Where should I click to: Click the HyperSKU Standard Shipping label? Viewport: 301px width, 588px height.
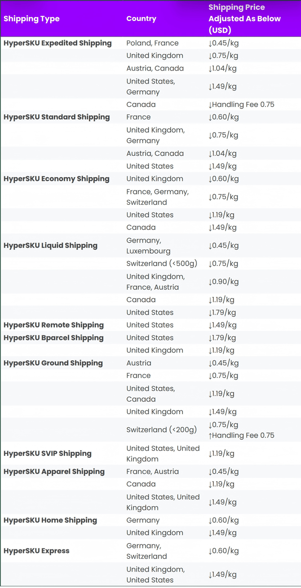[x=57, y=117]
